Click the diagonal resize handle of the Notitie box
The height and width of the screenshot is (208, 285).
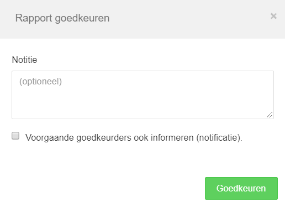[x=270, y=115]
